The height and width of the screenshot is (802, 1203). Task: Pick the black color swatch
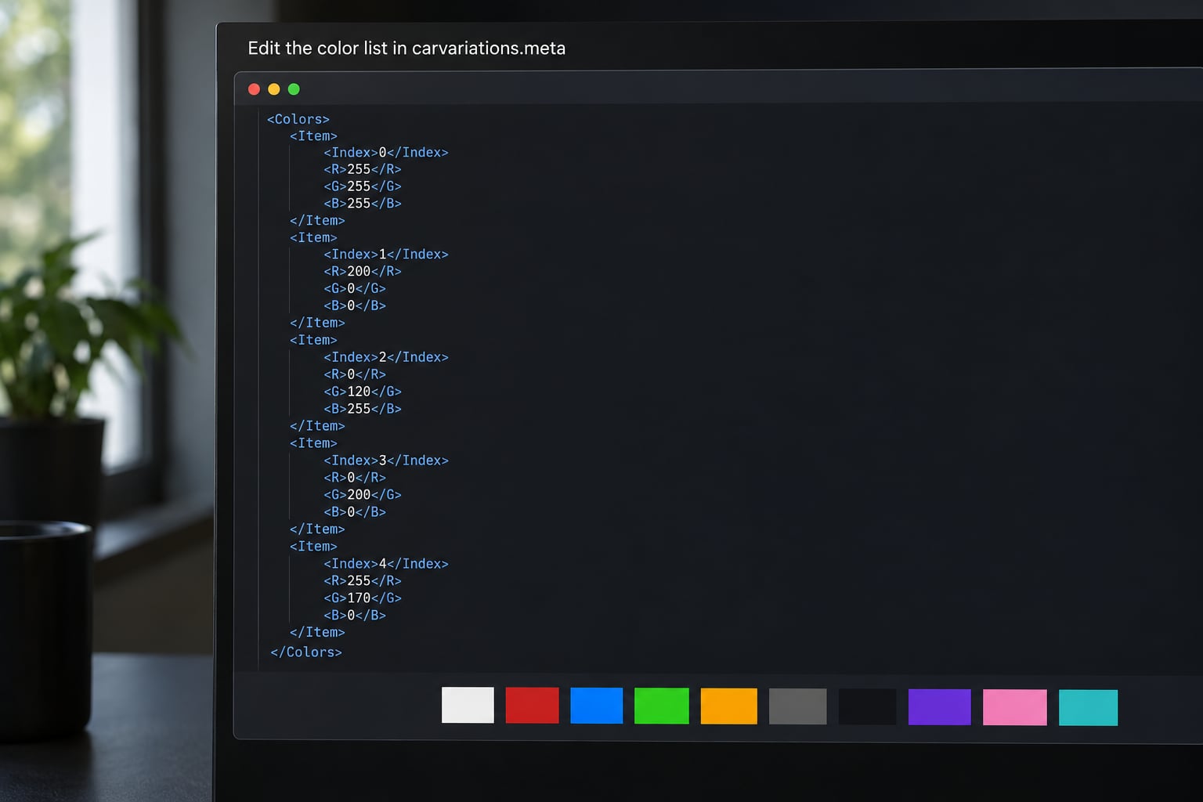pos(868,706)
